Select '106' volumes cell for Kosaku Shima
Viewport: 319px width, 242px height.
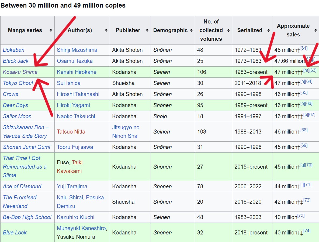pos(202,72)
